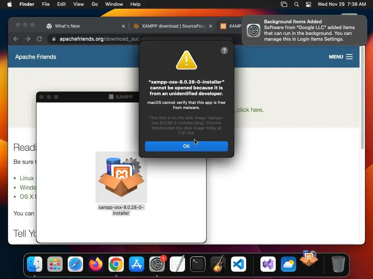Click the date and time in menu bar
373x279 pixels.
click(342, 4)
